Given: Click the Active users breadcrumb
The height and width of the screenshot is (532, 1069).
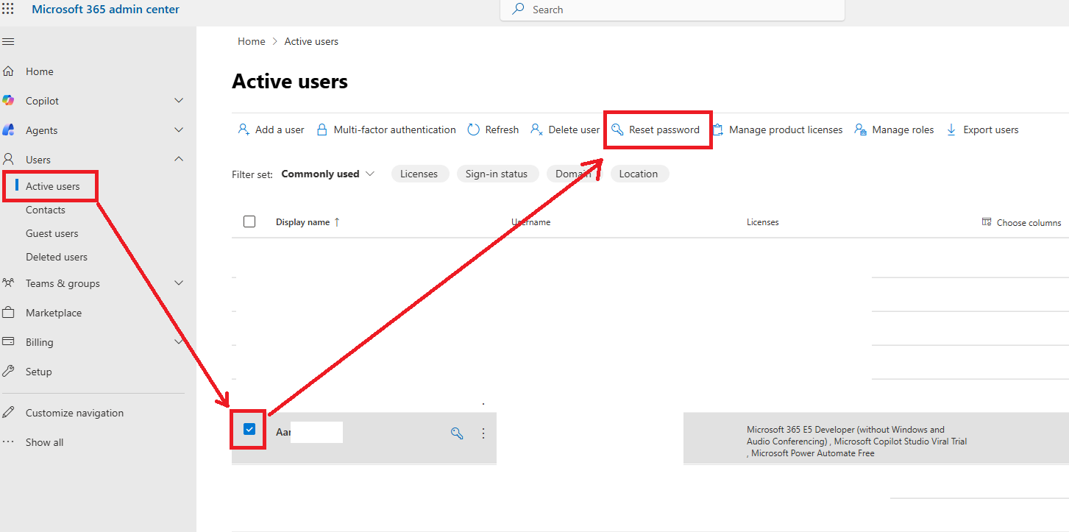Looking at the screenshot, I should click(x=312, y=41).
